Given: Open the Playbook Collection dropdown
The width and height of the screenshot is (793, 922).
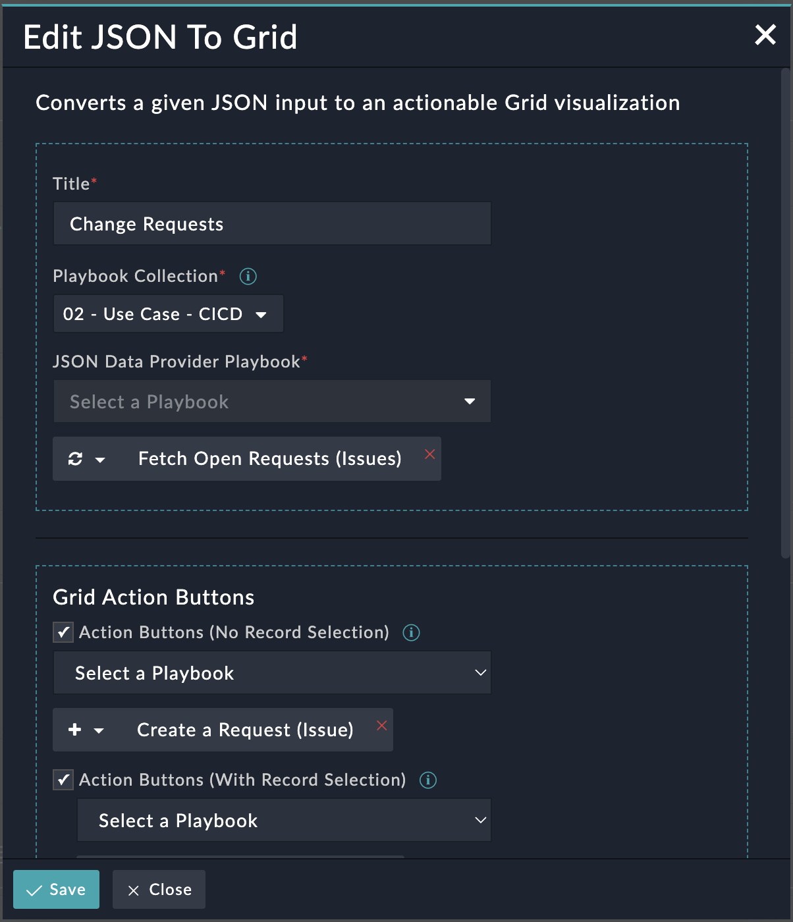Looking at the screenshot, I should coord(168,314).
